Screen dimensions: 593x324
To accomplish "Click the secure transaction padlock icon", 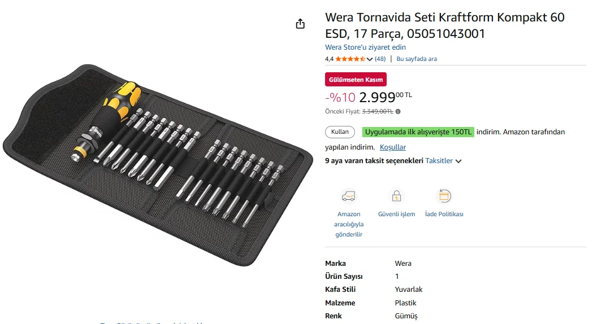I will click(396, 196).
